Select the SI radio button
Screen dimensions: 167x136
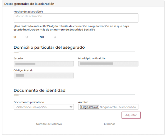tap(27, 37)
